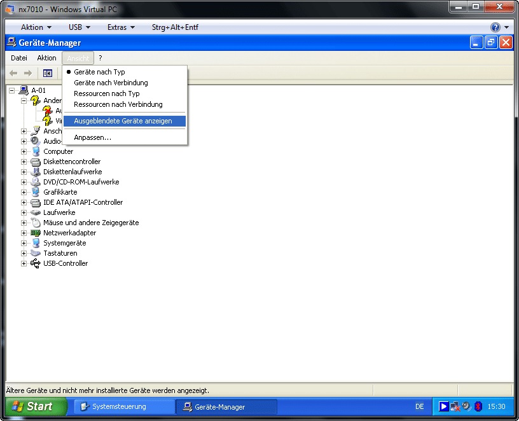This screenshot has height=421, width=519.
Task: Click the IDE ATA/ATAPI-Controller icon
Action: pos(36,203)
